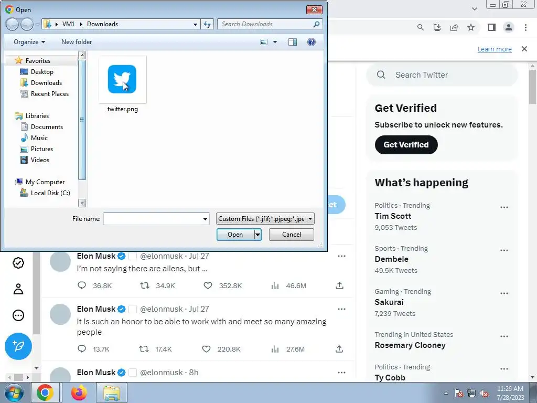
Task: Click the Cancel button
Action: click(x=292, y=235)
